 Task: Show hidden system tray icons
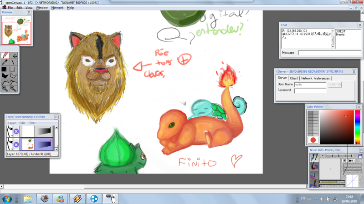(315, 199)
